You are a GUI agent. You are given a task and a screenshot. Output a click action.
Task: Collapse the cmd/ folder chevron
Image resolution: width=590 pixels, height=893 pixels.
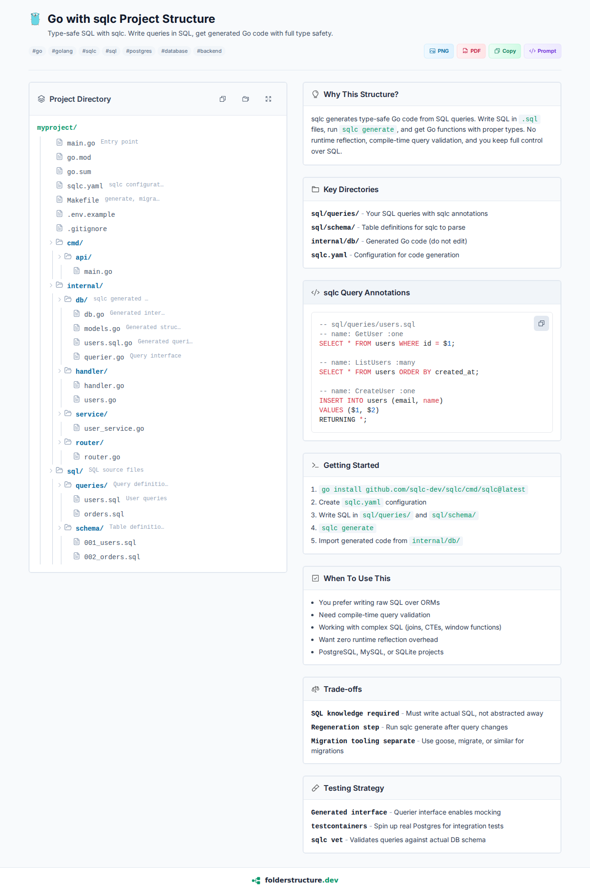(x=51, y=243)
